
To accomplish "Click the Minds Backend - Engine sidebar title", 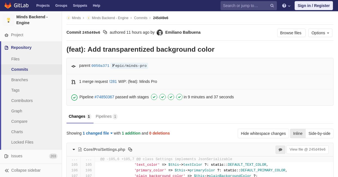I will point(32,20).
